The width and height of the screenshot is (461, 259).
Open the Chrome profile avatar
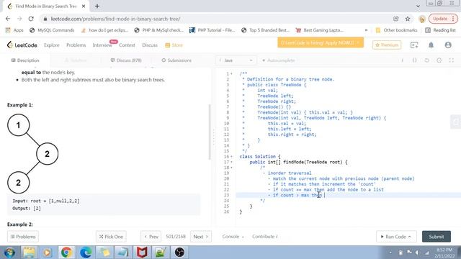(422, 19)
